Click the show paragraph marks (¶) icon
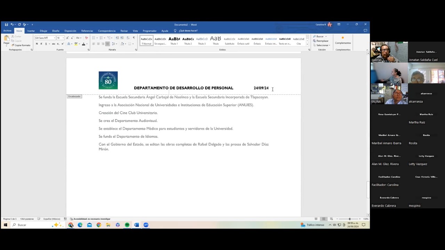This screenshot has height=250, width=445. (134, 38)
